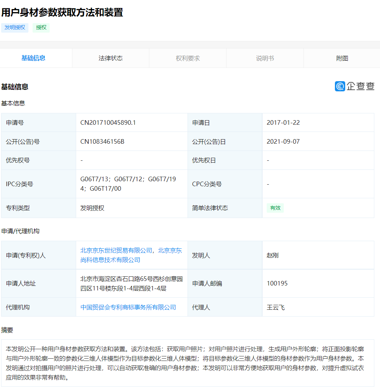
Task: Click agent name 王云飞
Action: tap(275, 307)
